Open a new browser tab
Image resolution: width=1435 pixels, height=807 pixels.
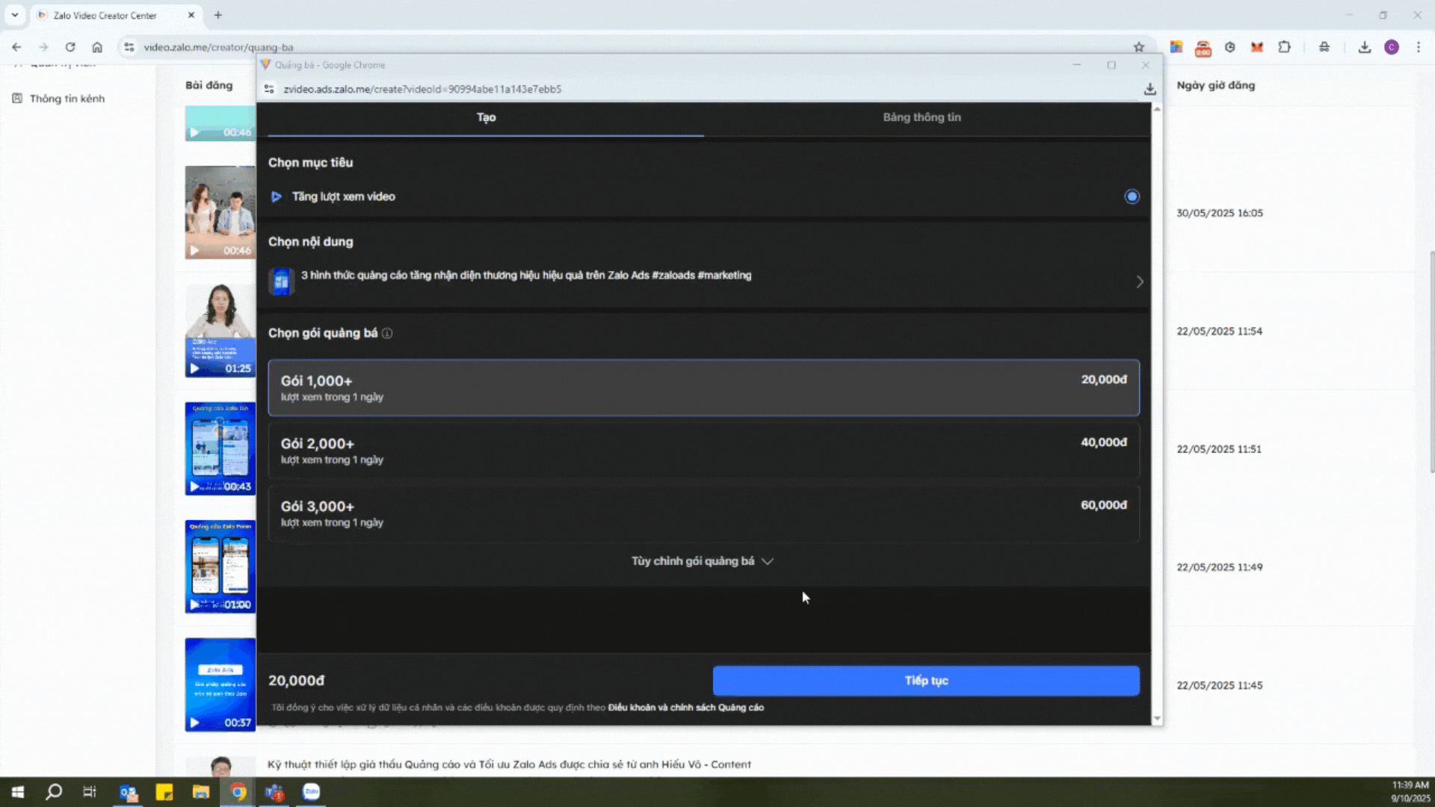[218, 15]
